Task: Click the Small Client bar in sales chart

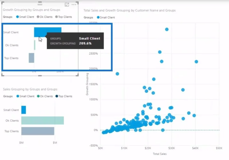Action: click(x=23, y=110)
